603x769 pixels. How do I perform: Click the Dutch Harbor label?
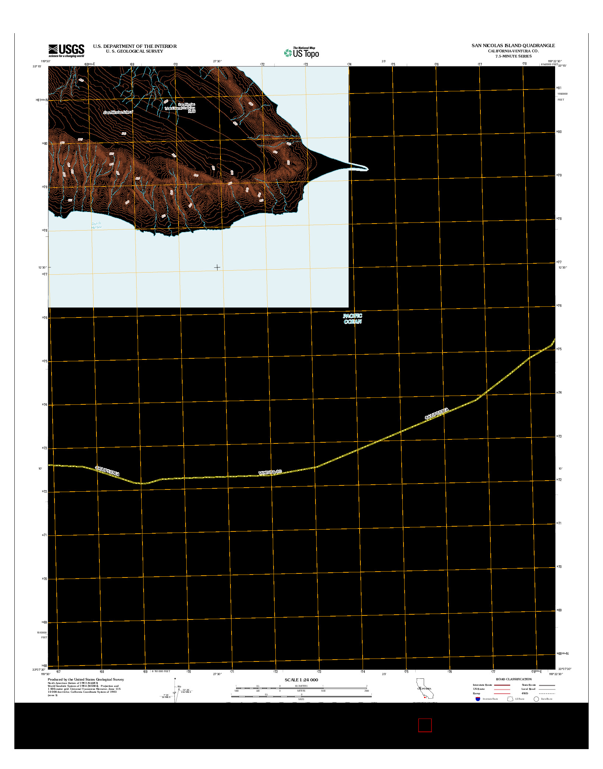click(x=96, y=225)
